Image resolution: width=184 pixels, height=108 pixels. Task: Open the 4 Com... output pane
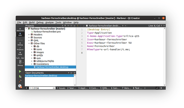point(94,88)
